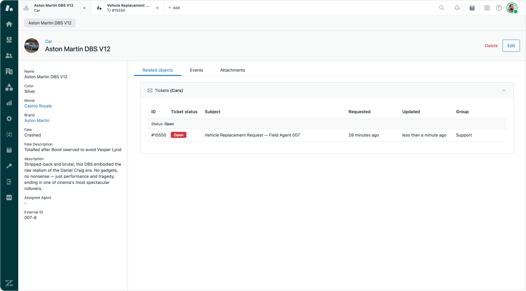Open Admin gear icon in sidebar
The image size is (526, 291).
[9, 119]
